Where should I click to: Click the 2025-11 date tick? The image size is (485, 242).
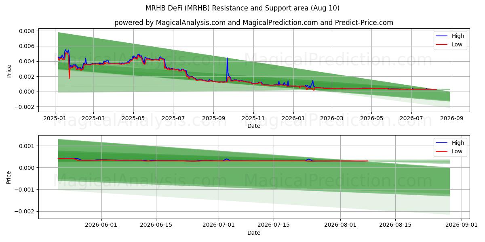[253, 119]
